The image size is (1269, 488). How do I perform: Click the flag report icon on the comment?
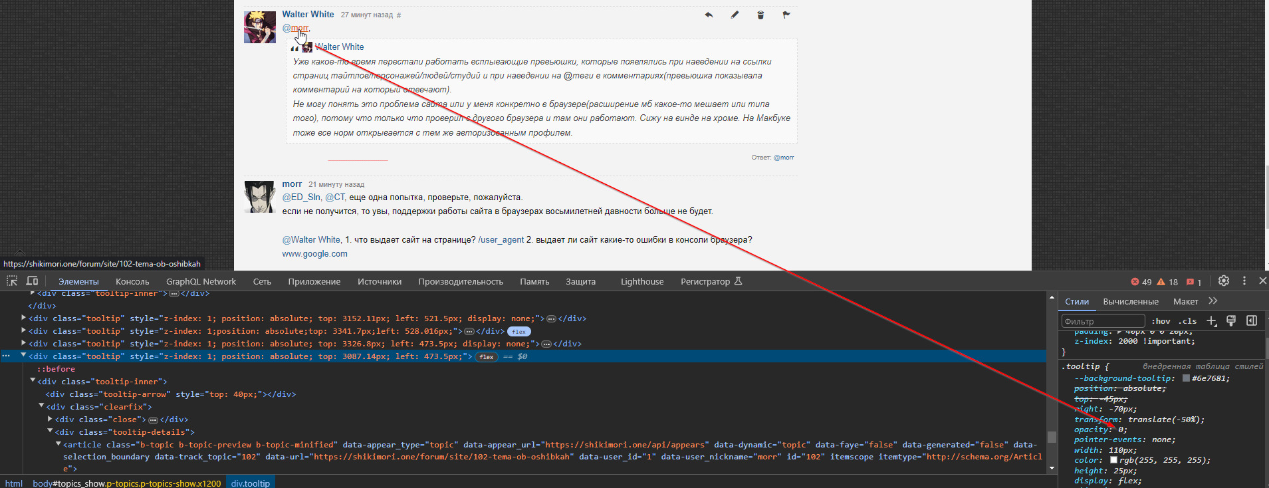pos(786,15)
